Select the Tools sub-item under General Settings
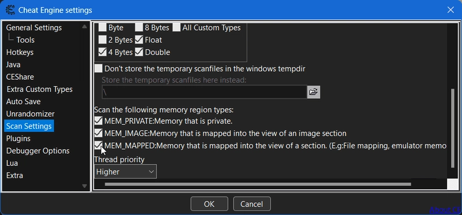 pos(25,40)
